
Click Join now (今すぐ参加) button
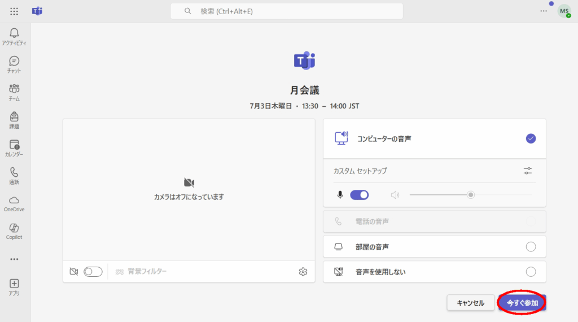click(x=522, y=303)
